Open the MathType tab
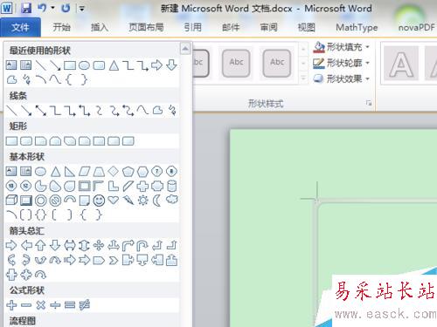 click(x=357, y=27)
